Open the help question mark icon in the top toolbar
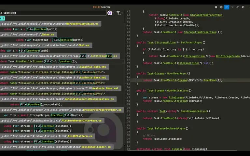Viewport: 250px width, 156px height. point(216,7)
